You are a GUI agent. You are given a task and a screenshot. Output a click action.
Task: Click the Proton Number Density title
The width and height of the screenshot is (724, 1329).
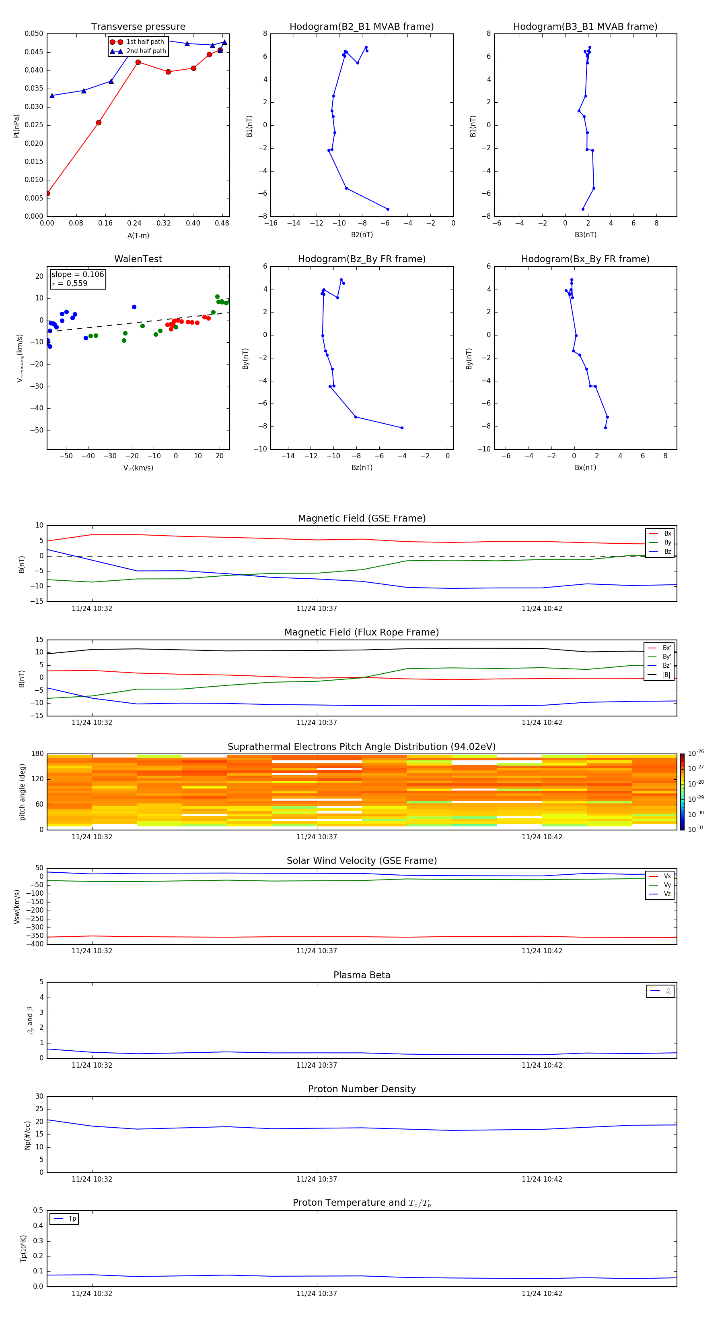(362, 1089)
